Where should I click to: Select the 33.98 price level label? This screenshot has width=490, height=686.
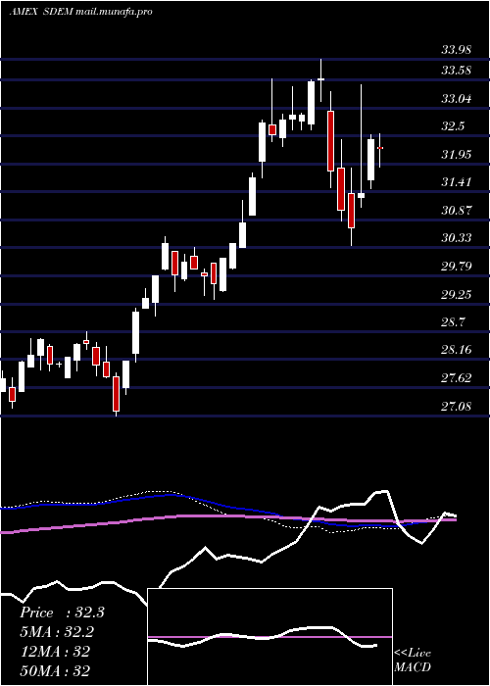457,50
